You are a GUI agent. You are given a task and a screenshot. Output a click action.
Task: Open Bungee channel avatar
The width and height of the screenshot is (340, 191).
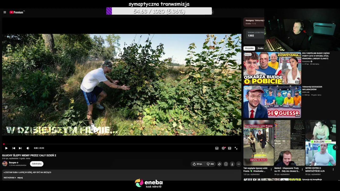[5, 164]
